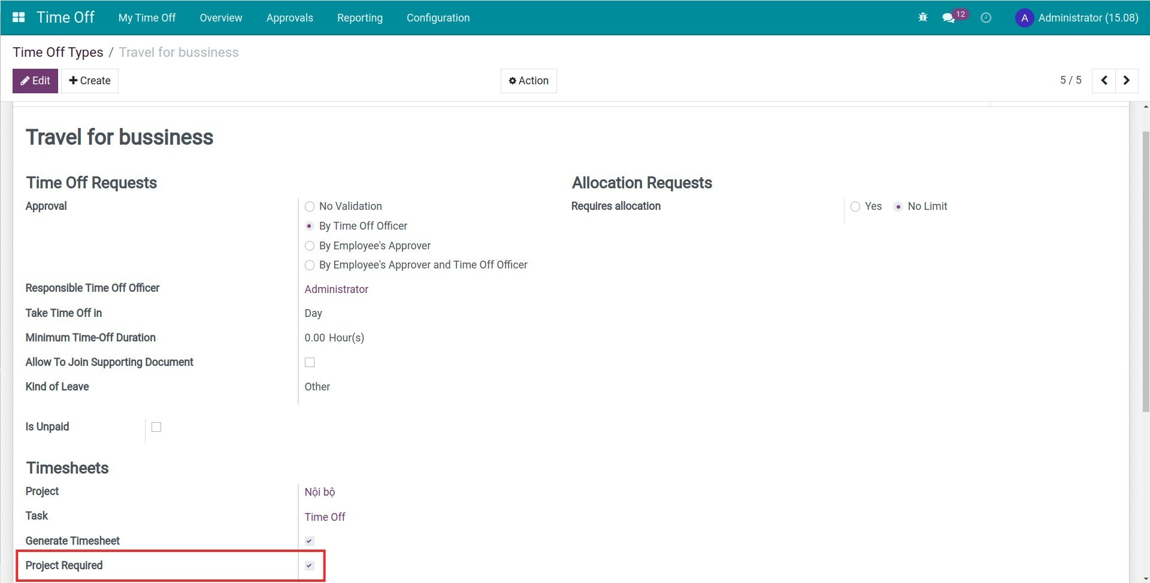This screenshot has height=583, width=1150.
Task: Open the Action dropdown menu
Action: (x=528, y=80)
